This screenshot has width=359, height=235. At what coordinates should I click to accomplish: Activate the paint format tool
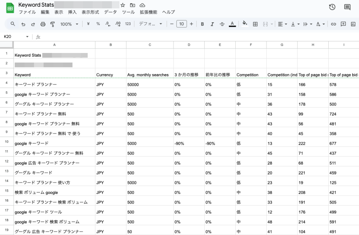52,24
